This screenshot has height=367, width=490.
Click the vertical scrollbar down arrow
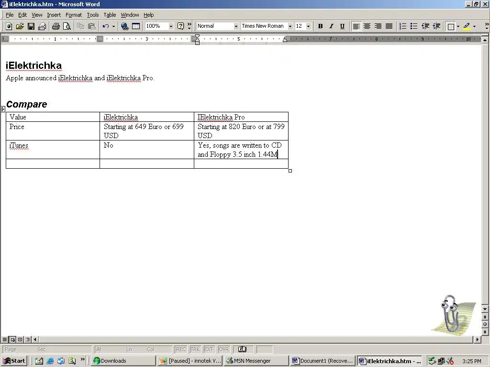point(485,309)
